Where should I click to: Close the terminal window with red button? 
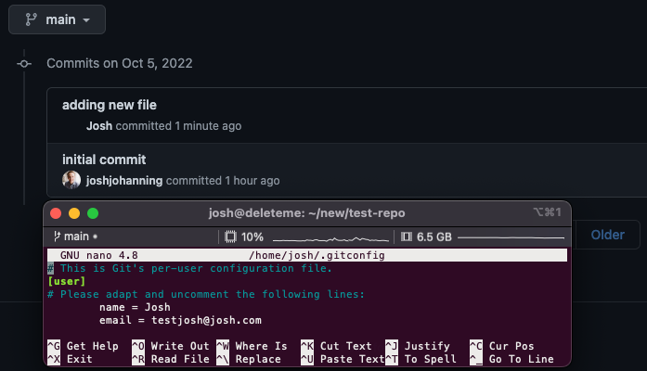coord(56,213)
